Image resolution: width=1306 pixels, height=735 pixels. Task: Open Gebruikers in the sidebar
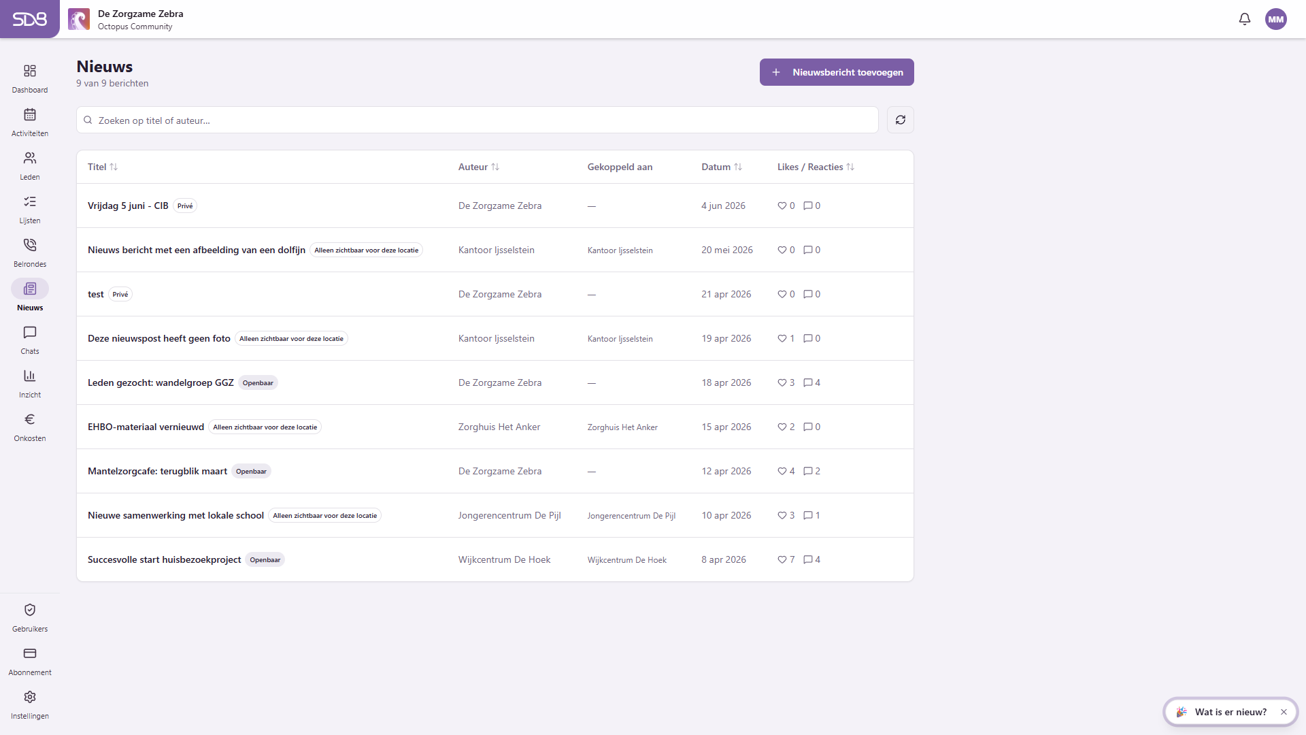30,617
